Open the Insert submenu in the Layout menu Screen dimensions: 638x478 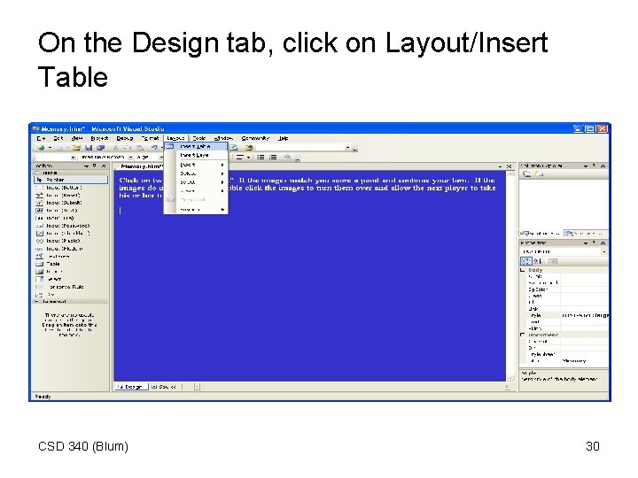[x=196, y=165]
